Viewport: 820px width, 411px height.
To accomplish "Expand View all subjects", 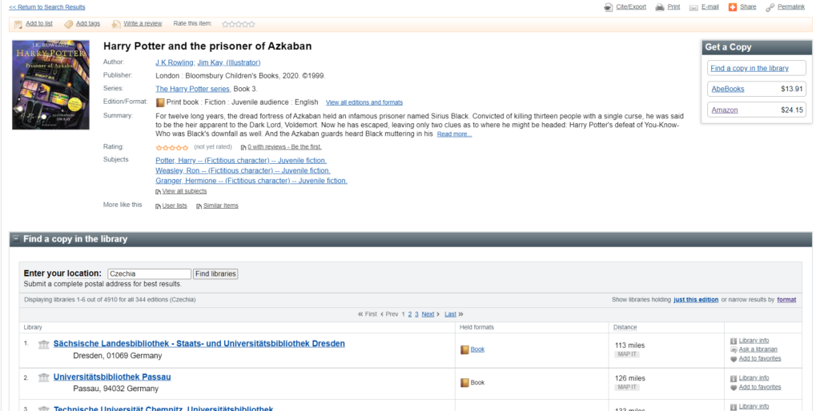I will click(x=184, y=191).
